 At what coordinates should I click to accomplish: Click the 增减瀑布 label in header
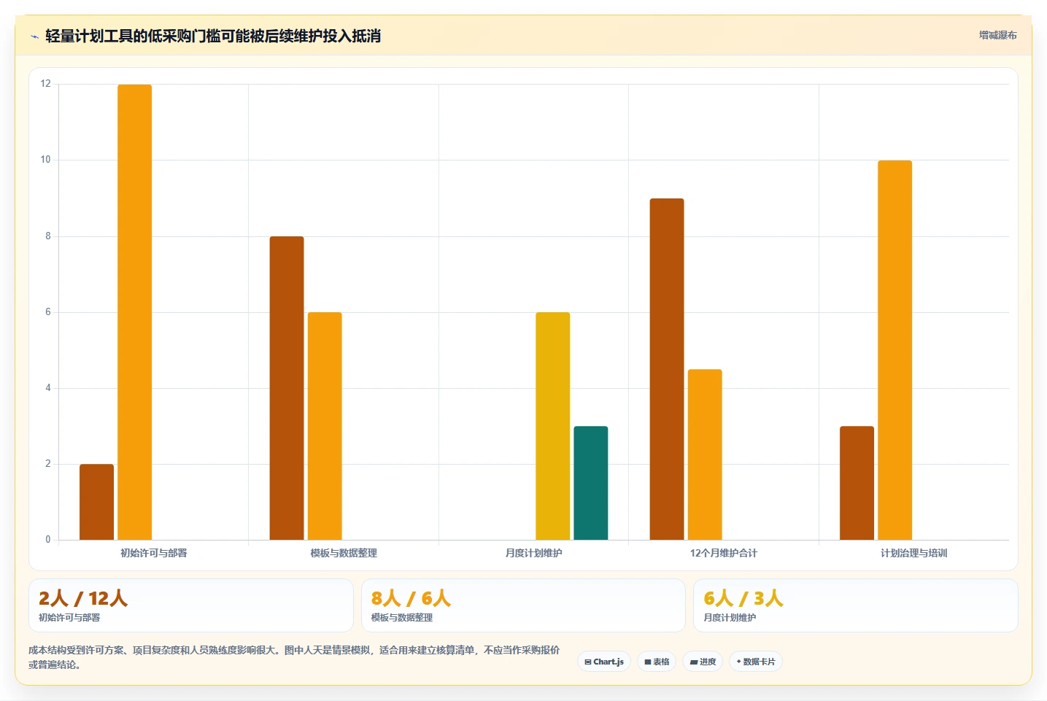coord(997,35)
